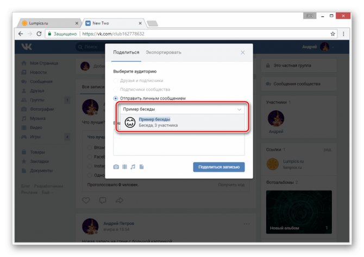Select 'Друзья и подписчики' radio option
Image resolution: width=364 pixels, height=257 pixels.
[x=116, y=80]
